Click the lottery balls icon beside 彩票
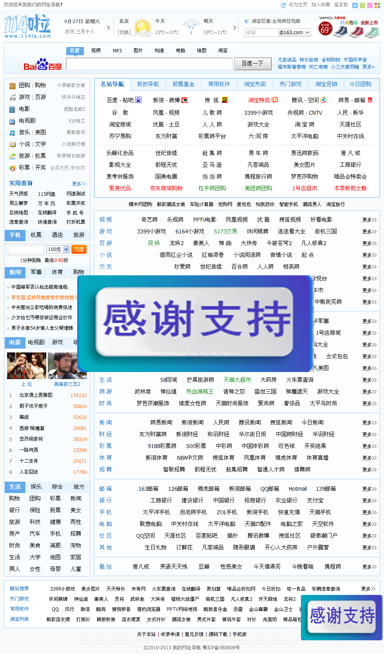This screenshot has height=654, width=384. pyautogui.click(x=13, y=168)
